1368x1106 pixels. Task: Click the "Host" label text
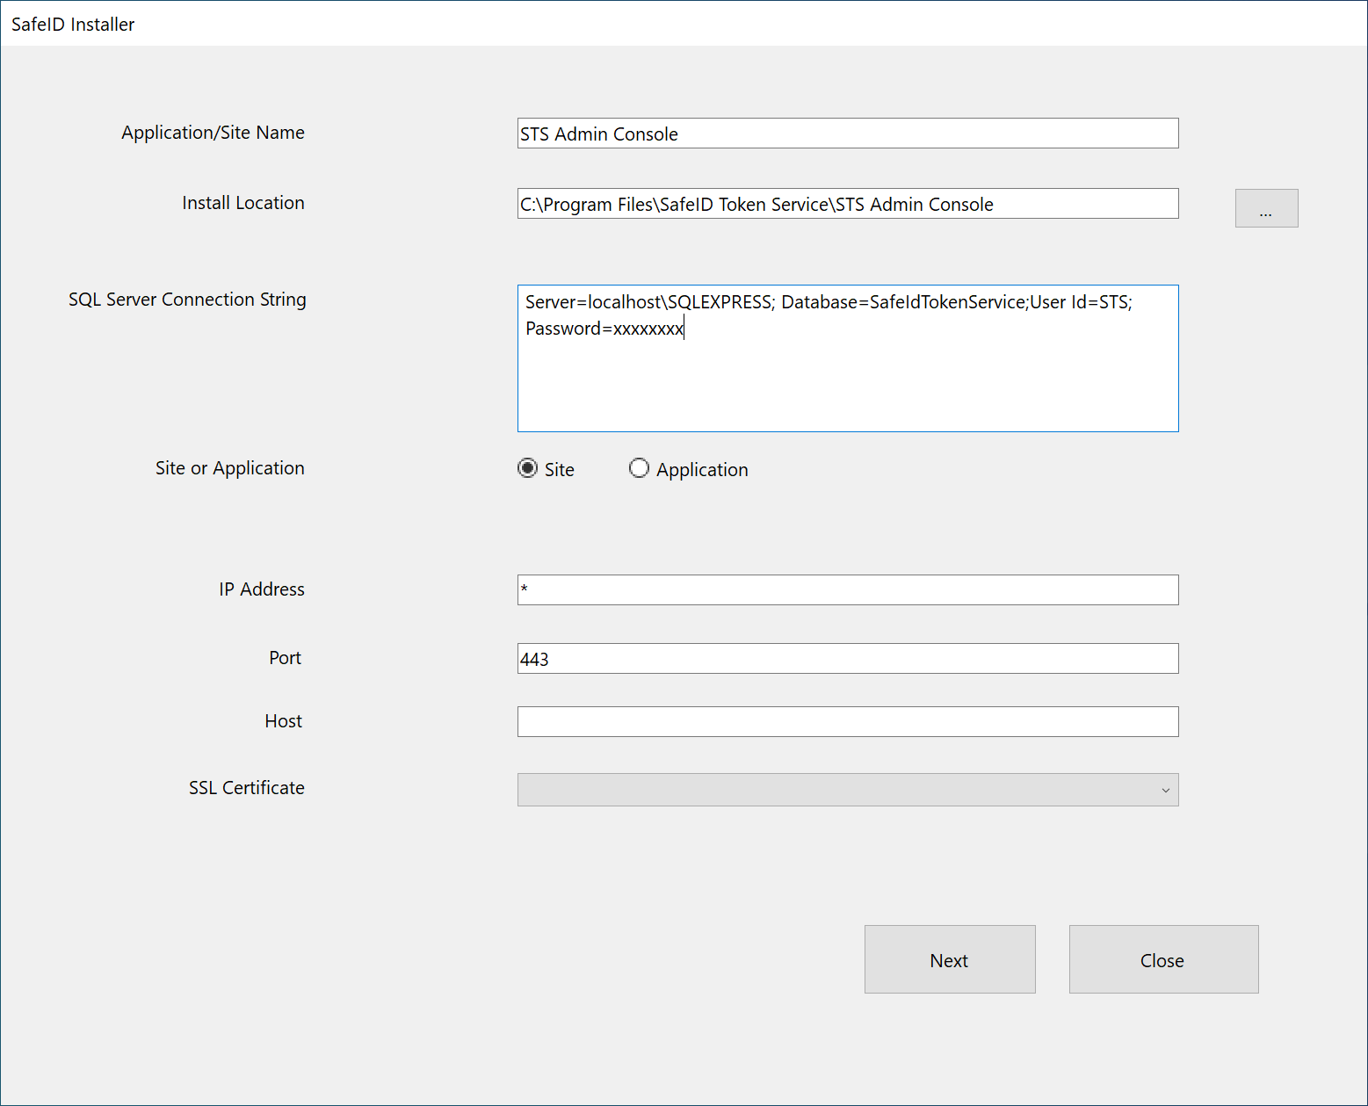point(283,721)
